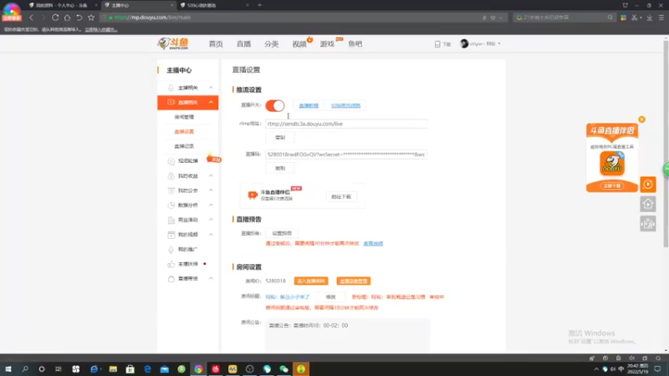
Task: Click the 我的公会 shield icon
Action: (171, 191)
